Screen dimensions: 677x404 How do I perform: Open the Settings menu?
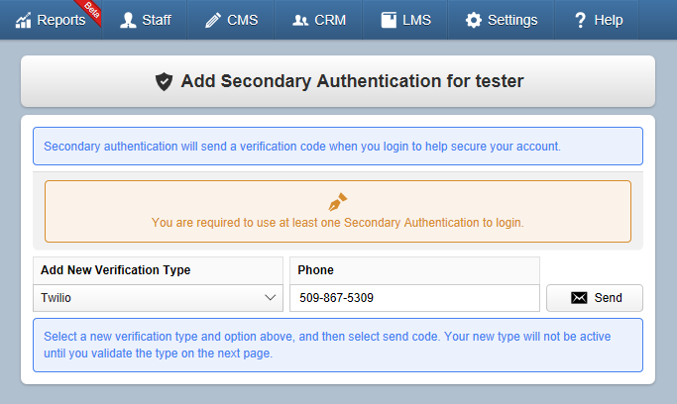pos(502,20)
